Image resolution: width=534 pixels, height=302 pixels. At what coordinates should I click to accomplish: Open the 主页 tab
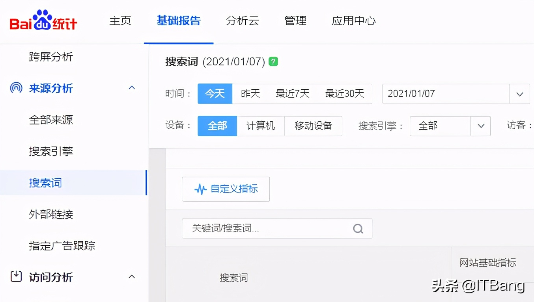120,20
